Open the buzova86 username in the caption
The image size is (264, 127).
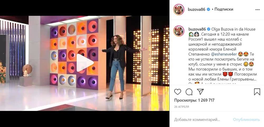(196, 29)
